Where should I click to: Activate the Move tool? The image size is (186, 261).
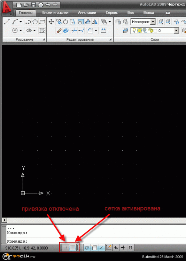[51, 22]
